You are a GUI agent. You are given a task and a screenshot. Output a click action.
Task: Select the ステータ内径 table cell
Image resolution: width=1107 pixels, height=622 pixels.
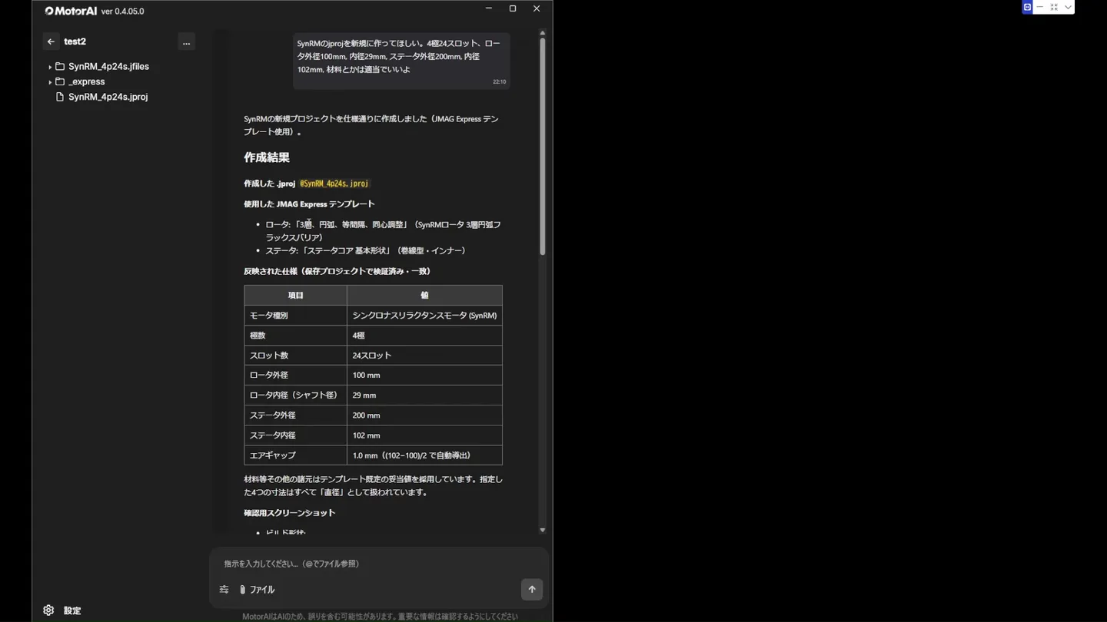click(296, 435)
